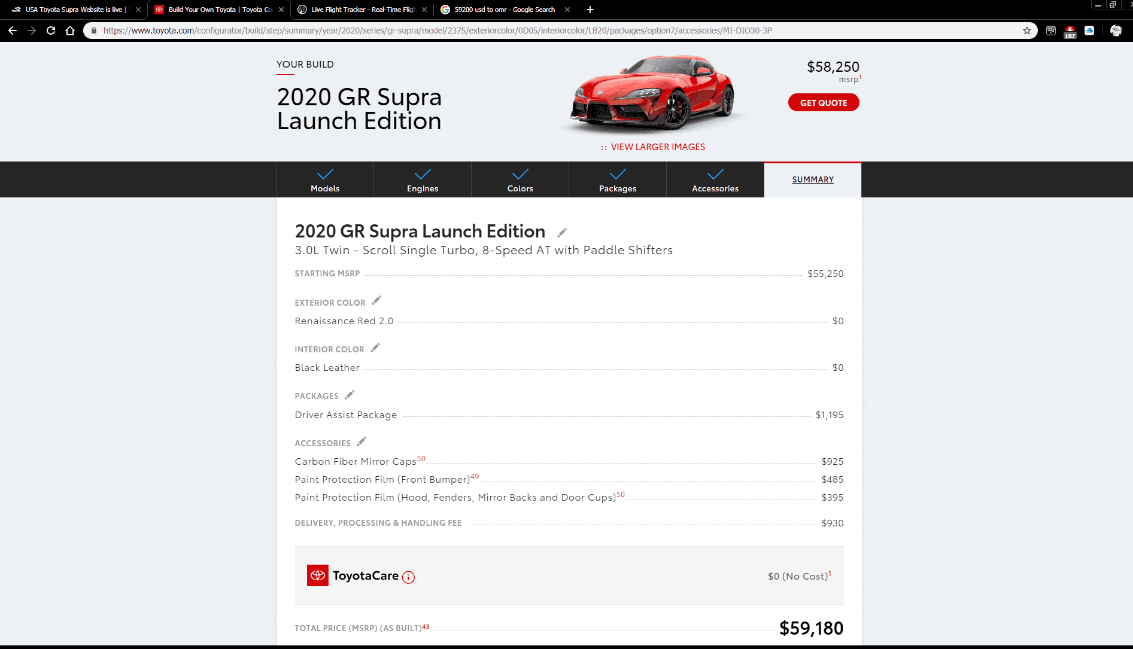Bookmark page with the star icon
The height and width of the screenshot is (649, 1133).
click(x=1027, y=31)
